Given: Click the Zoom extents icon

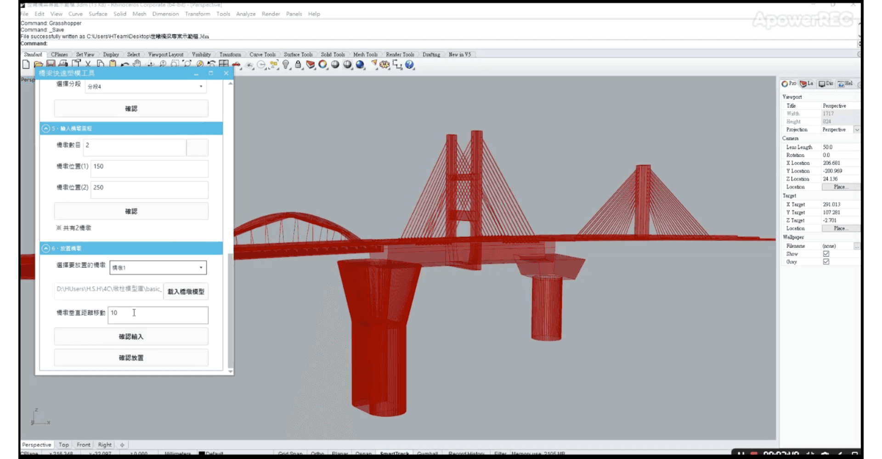Looking at the screenshot, I should click(187, 64).
